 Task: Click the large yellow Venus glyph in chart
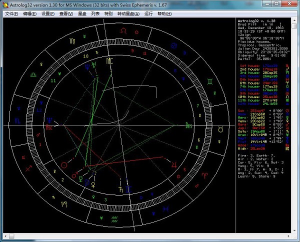click(93, 185)
